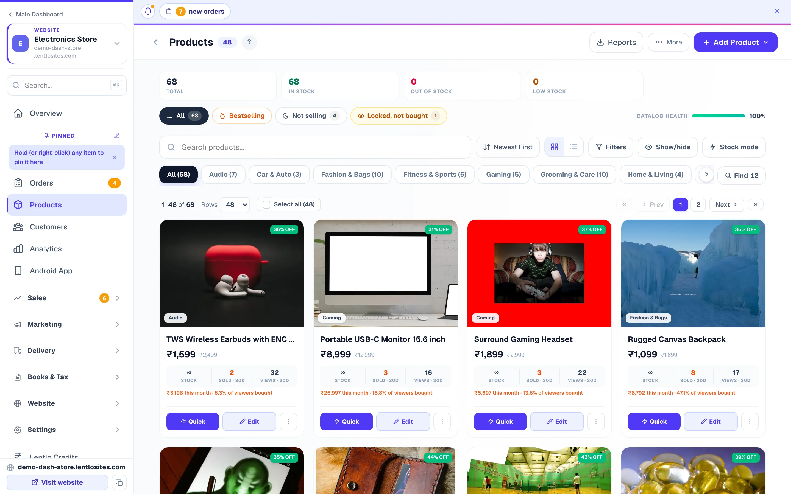The width and height of the screenshot is (791, 494).
Task: Check the Select all (48) checkbox
Action: (x=266, y=204)
